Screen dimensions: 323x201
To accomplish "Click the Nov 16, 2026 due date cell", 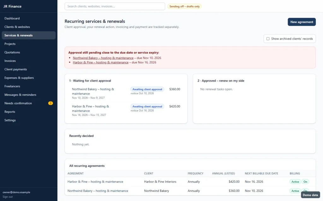I will (254, 182).
